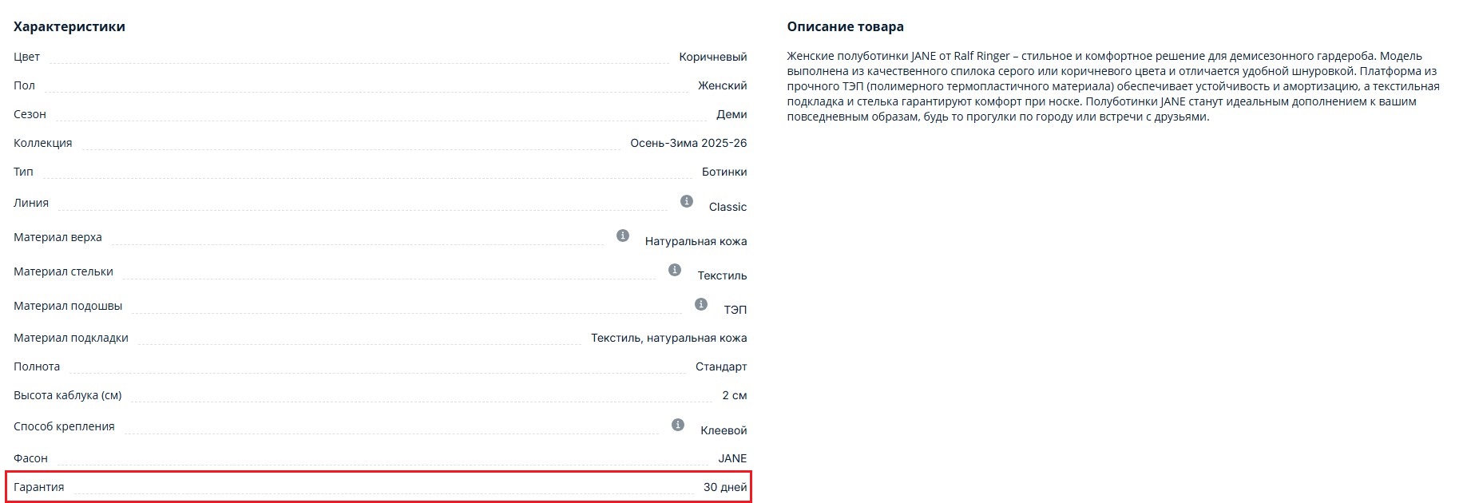This screenshot has height=503, width=1459.
Task: Click the JANE style value
Action: [732, 458]
